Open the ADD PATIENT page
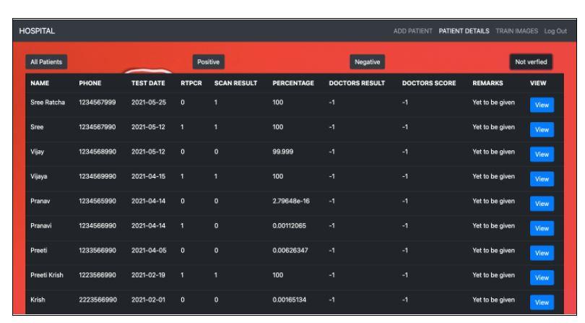 tap(412, 31)
